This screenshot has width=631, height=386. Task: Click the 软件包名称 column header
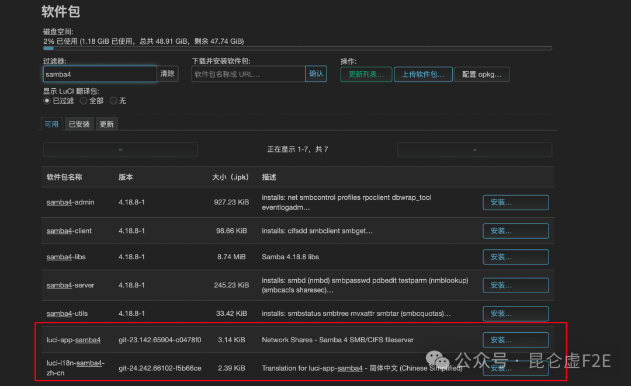[x=64, y=178]
